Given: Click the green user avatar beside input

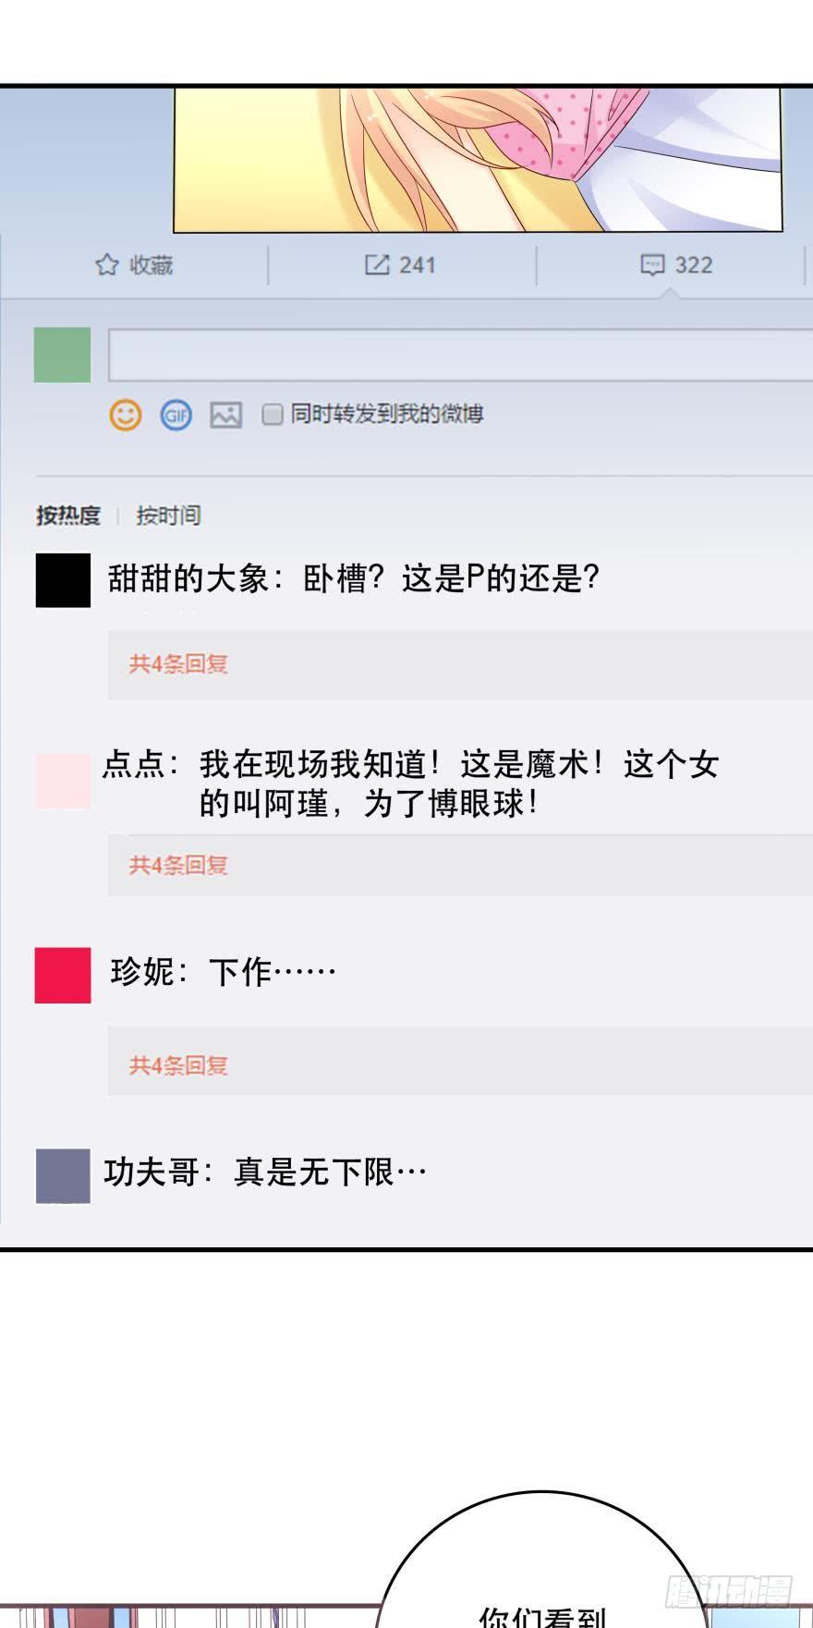Looking at the screenshot, I should (62, 355).
